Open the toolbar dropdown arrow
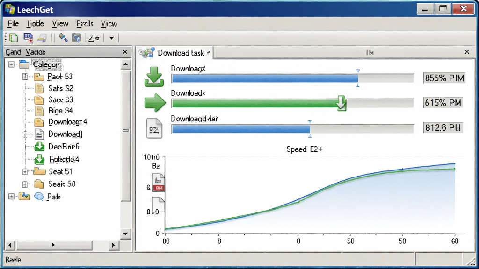Screen dimensions: 479x269 coord(111,38)
